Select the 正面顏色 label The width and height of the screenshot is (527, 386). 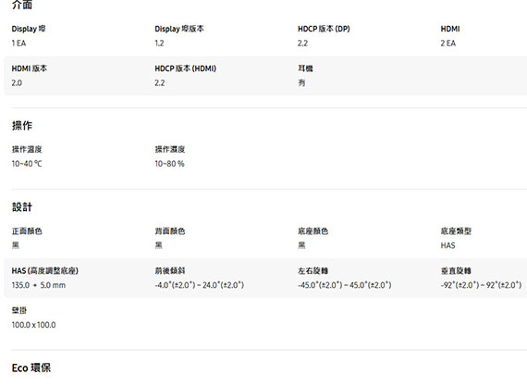tap(27, 230)
